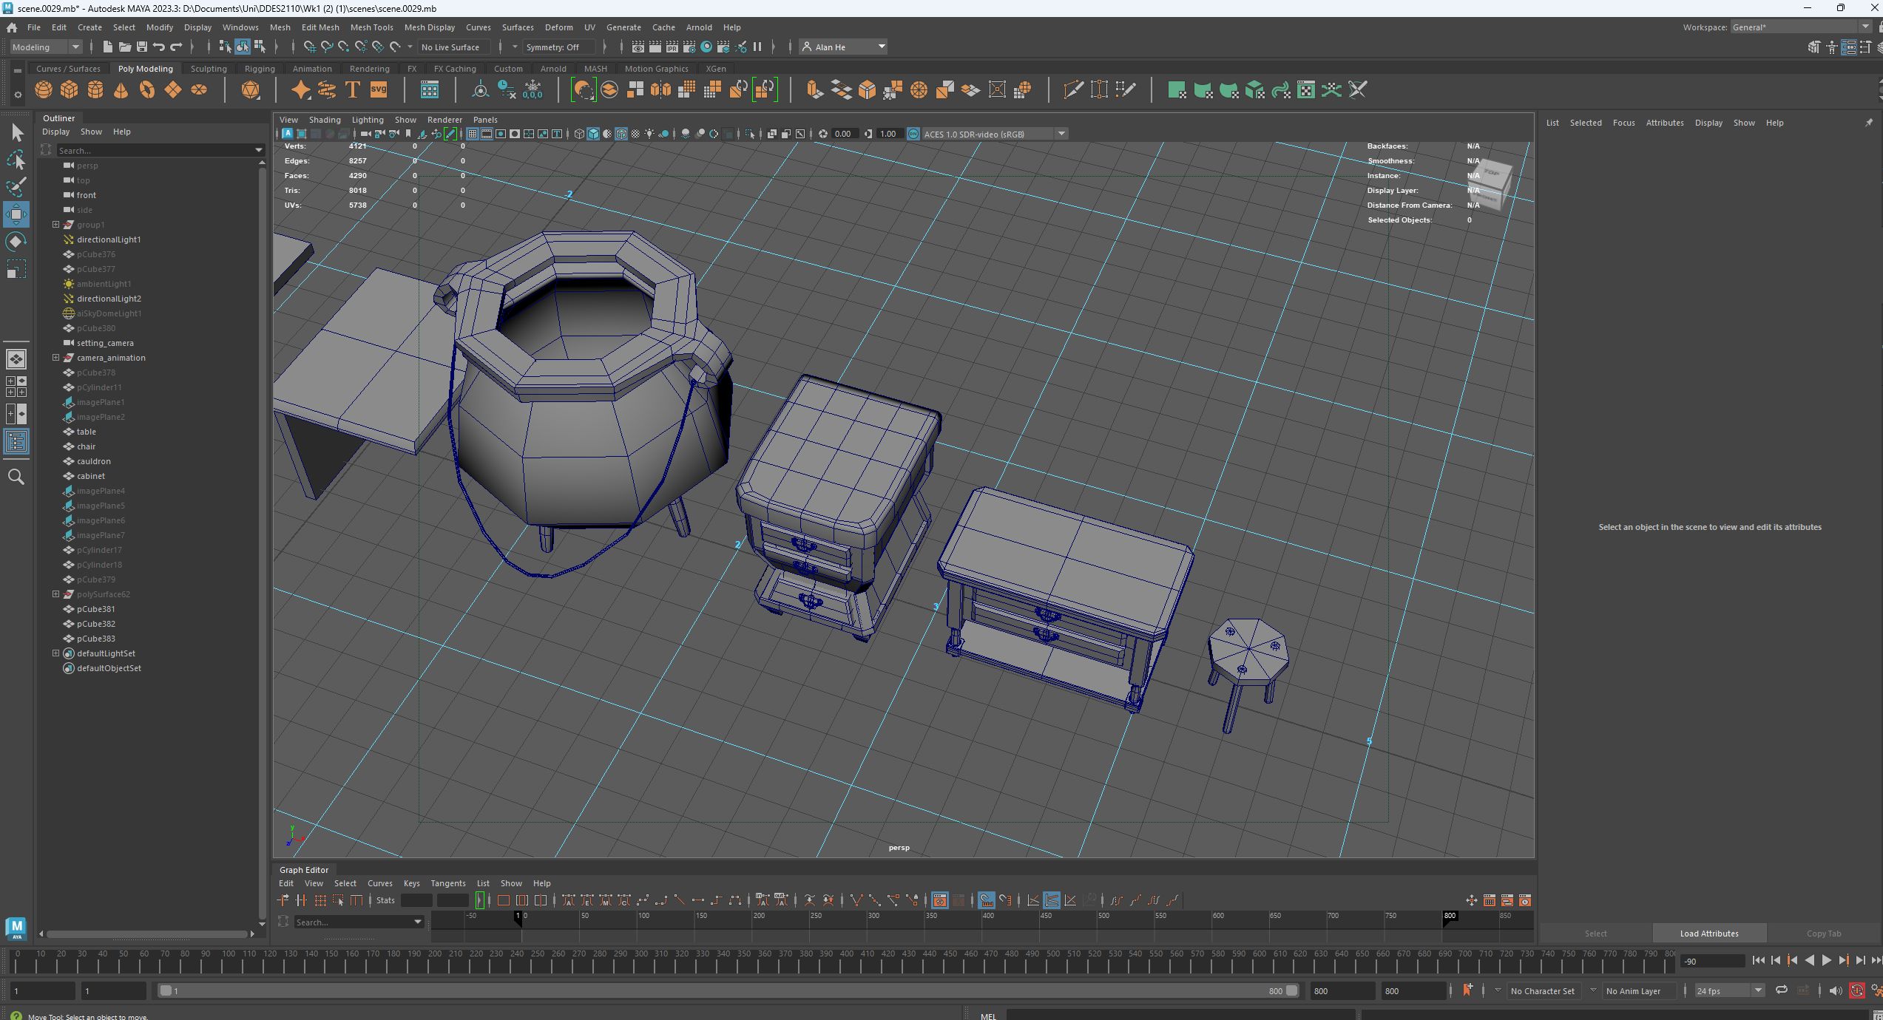Click the range slider bar handle
The image size is (1883, 1020).
(x=166, y=990)
